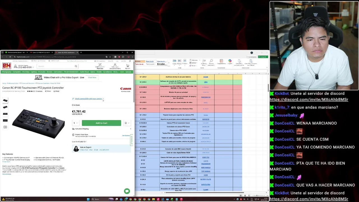The height and width of the screenshot is (202, 359).
Task: Open the More... category in the B&H nav bar
Action: pos(116,72)
